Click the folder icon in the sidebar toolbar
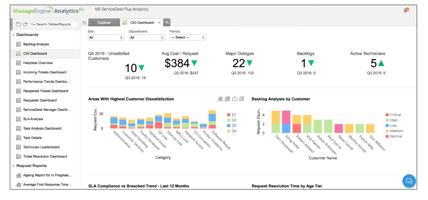Viewport: 428px width, 200px height. (18, 24)
